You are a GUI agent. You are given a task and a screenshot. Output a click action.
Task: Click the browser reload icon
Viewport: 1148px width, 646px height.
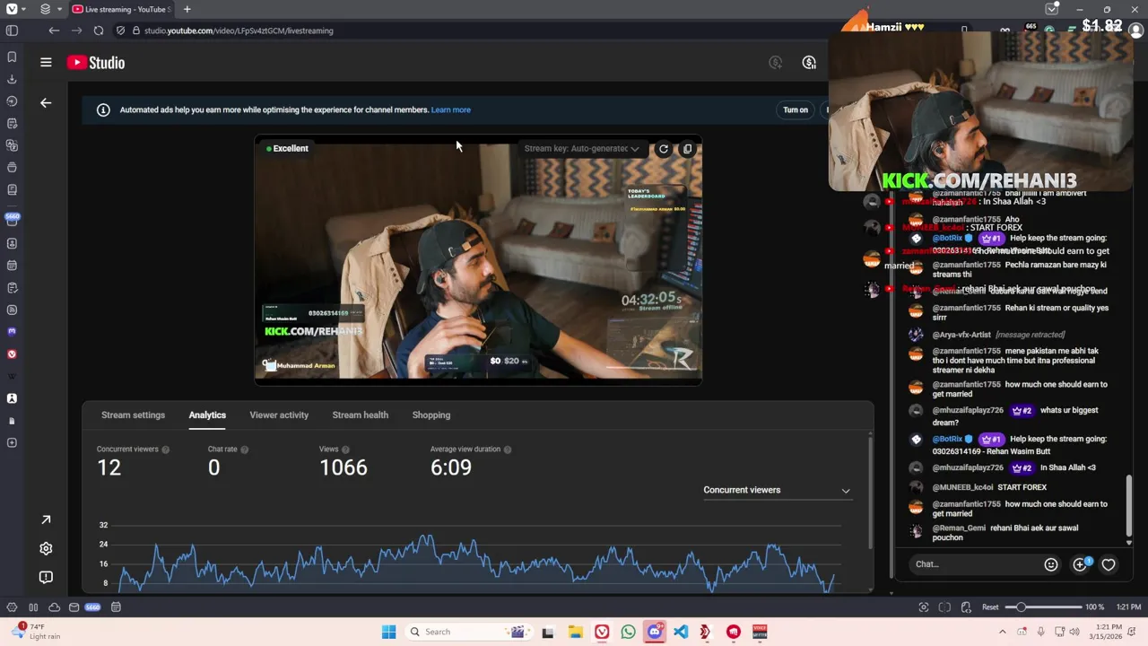point(99,31)
